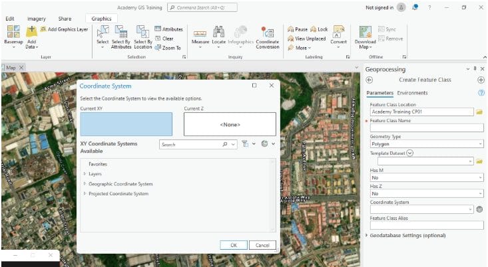
Task: Click the Feature Class Name field
Action: tap(426, 128)
